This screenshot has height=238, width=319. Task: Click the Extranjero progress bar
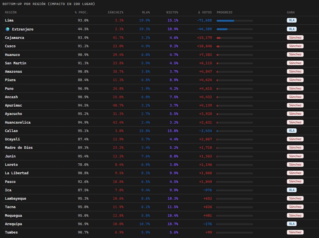click(x=235, y=29)
